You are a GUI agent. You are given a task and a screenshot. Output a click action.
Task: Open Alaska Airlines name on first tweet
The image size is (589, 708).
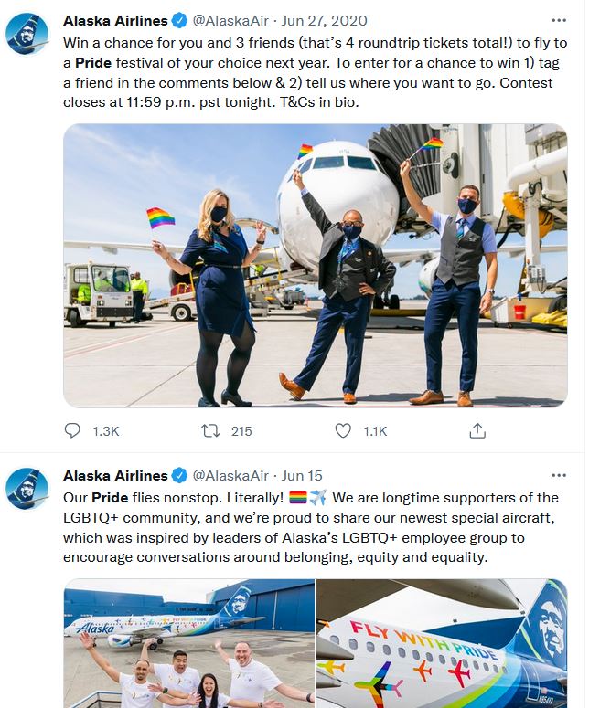point(115,19)
